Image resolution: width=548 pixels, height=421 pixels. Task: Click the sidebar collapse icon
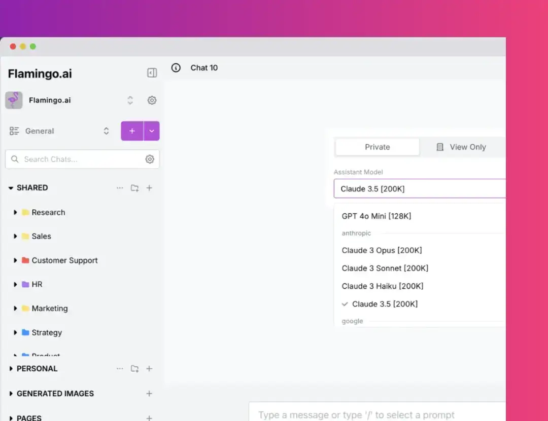point(151,72)
